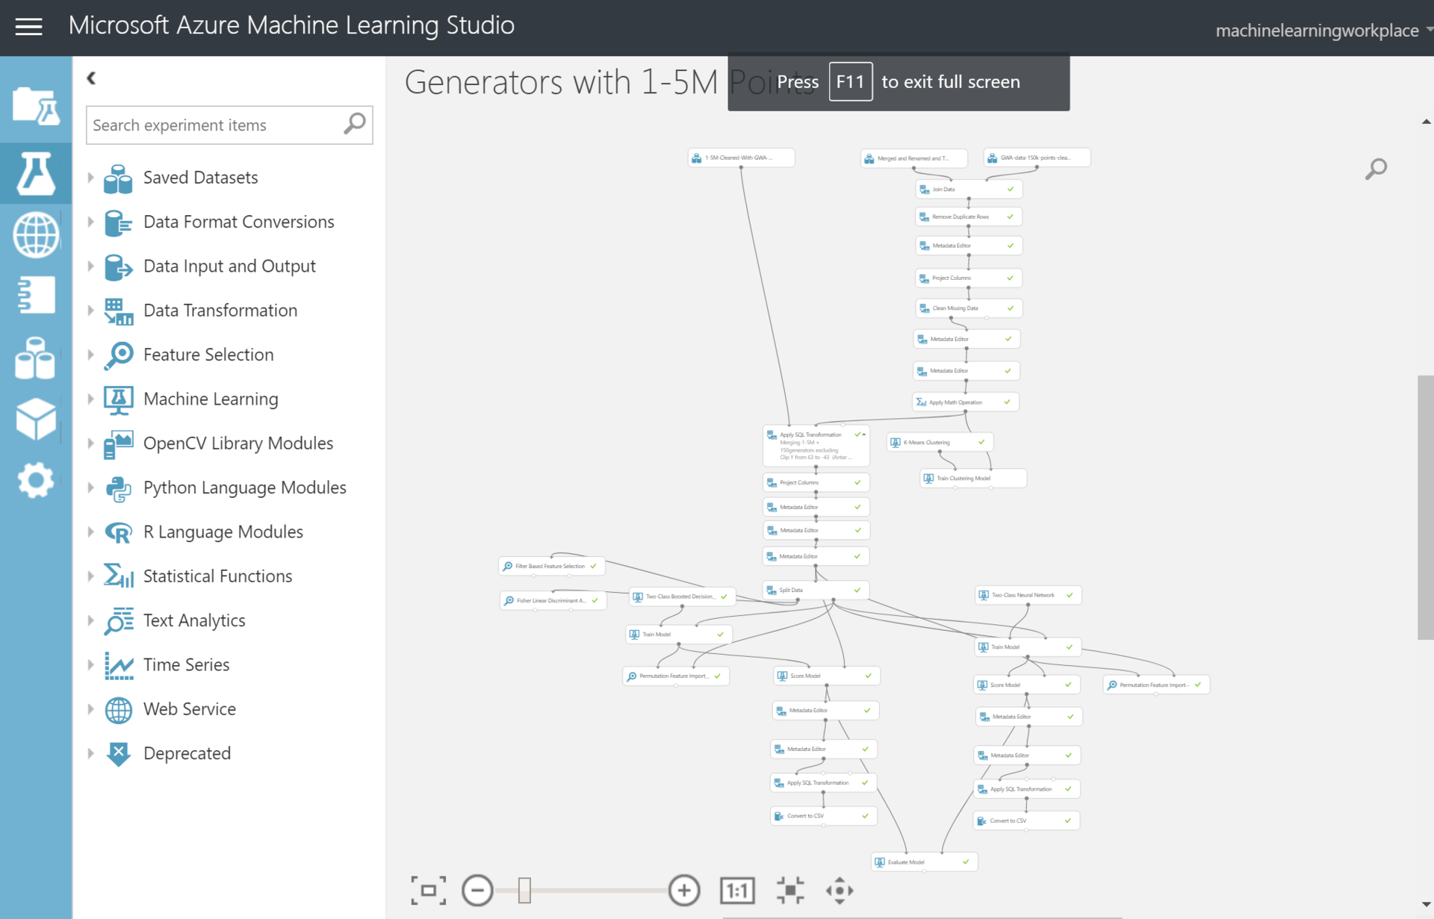The height and width of the screenshot is (919, 1434).
Task: Open the Settings gear in sidebar
Action: tap(35, 480)
